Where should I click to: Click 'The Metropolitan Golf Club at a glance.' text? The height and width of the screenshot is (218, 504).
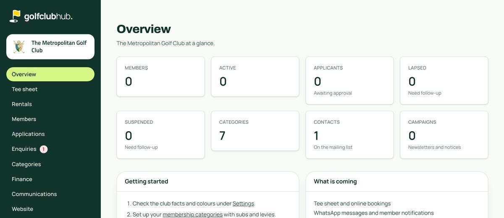pyautogui.click(x=165, y=43)
